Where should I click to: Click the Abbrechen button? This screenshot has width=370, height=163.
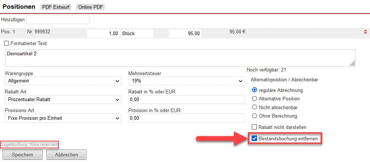[x=66, y=155]
